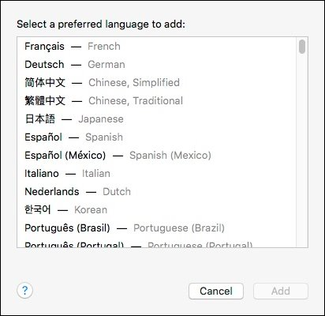Click the language list scrollbar thumb
Screen dimensions: 325x316
click(x=302, y=47)
